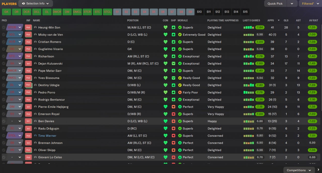The height and width of the screenshot is (173, 322).
Task: Click the morale icon for Pape Matar Sarr
Action: point(180,71)
